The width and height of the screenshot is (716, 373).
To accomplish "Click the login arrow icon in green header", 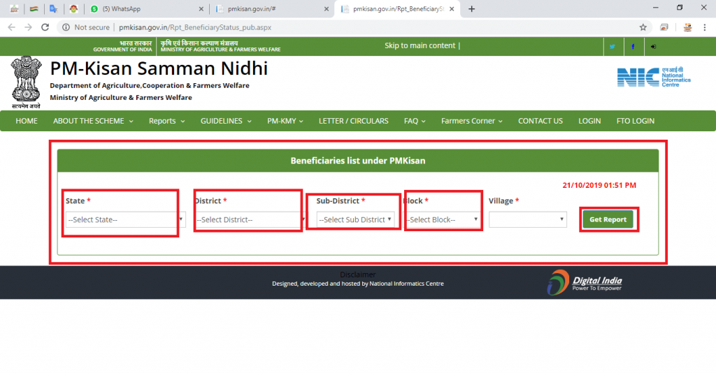I will (654, 47).
